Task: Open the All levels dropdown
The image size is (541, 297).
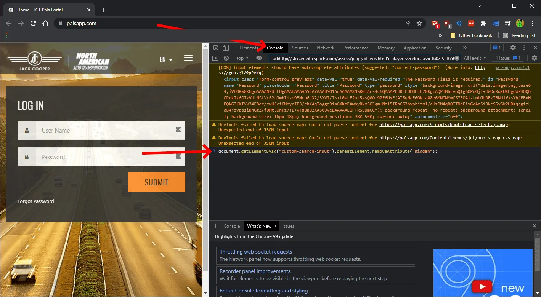Action: (474, 58)
